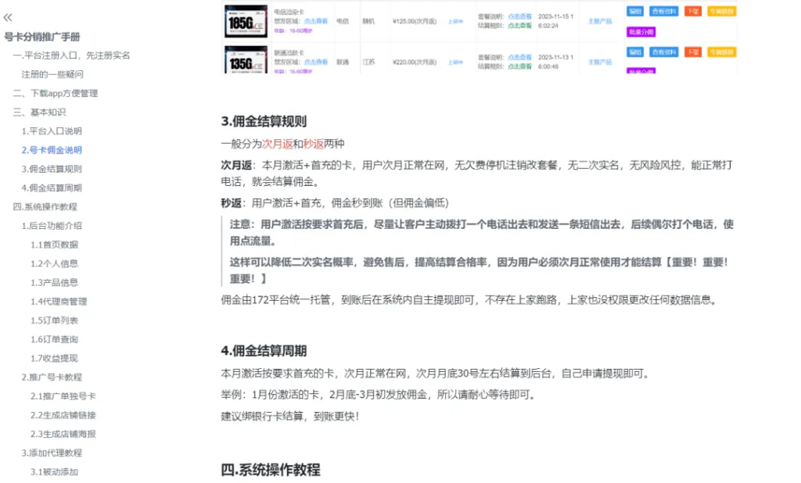Click yellow button in the 185G row

point(721,11)
